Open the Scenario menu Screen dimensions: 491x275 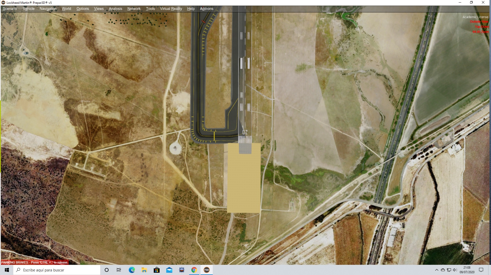[10, 9]
